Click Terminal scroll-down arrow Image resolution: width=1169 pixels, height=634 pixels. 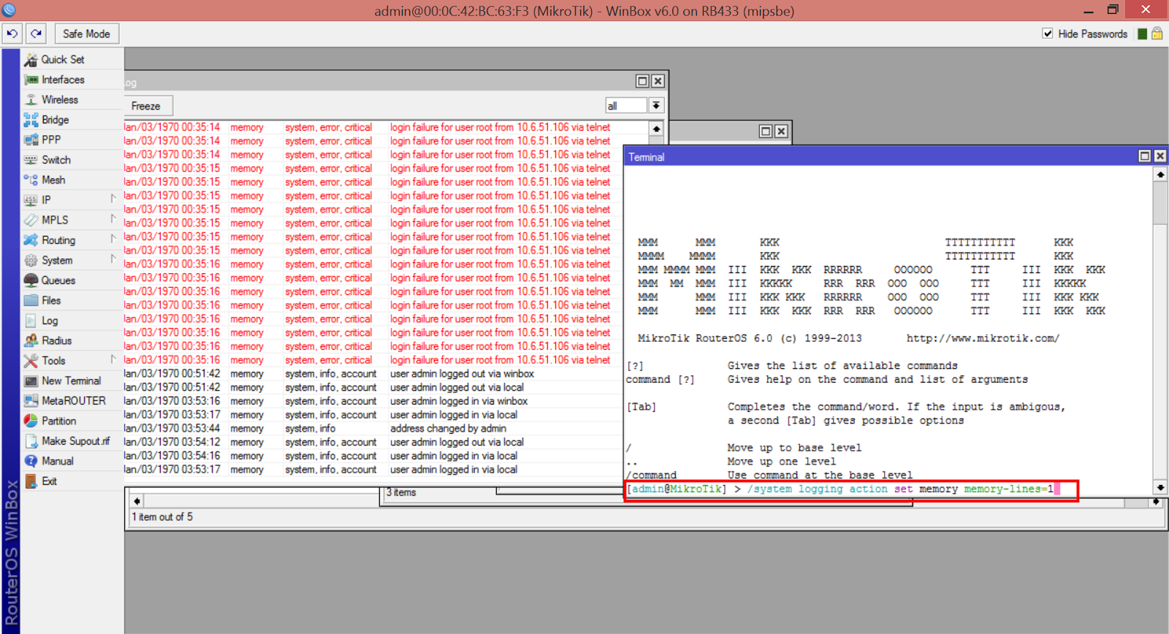point(1160,487)
